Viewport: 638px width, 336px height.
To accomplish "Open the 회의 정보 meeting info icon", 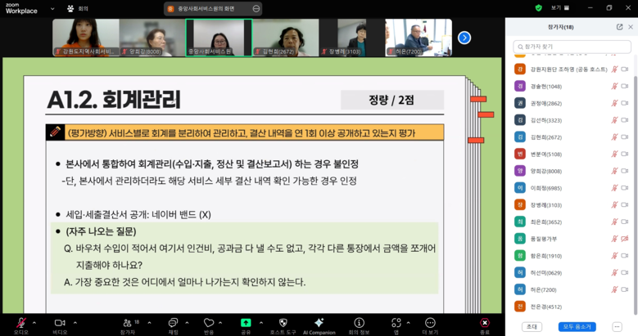I will click(359, 322).
